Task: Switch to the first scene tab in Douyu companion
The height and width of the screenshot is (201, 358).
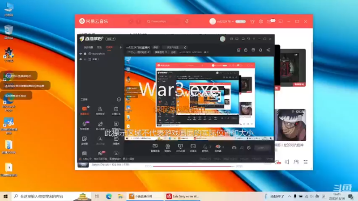Action: click(88, 47)
